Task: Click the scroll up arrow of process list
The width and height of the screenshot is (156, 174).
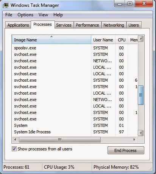Action: point(141,39)
